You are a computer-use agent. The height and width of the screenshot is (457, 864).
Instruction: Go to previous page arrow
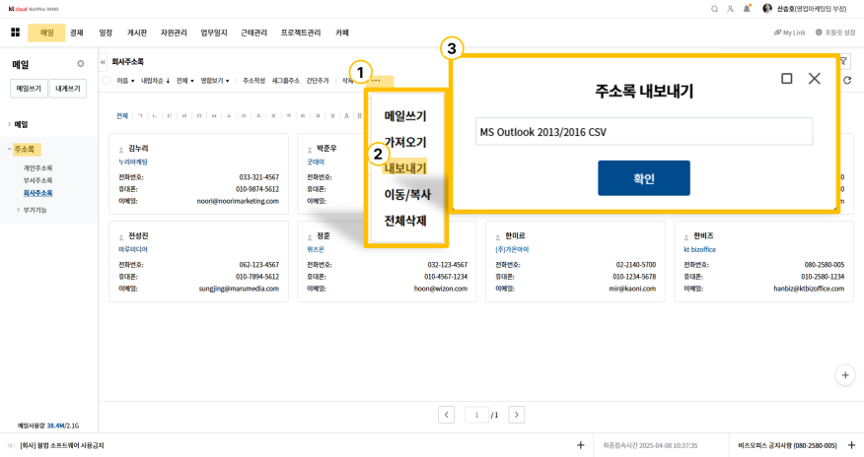tap(447, 415)
